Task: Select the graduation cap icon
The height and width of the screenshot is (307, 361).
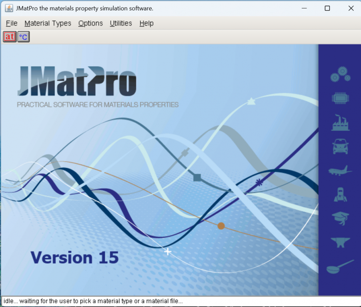Action: click(340, 218)
